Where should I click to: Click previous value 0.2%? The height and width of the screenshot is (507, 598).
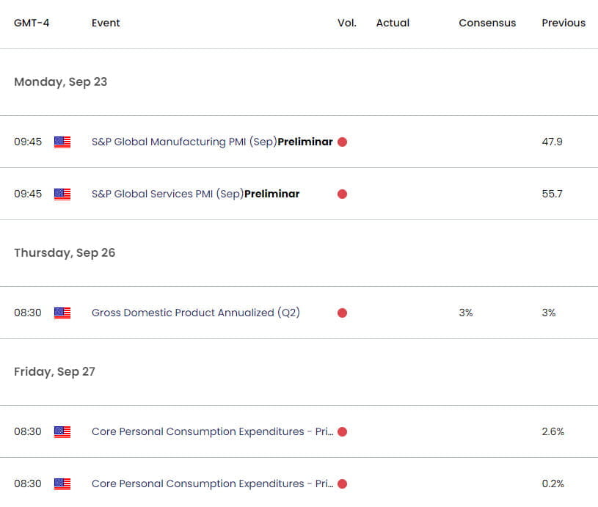click(553, 484)
